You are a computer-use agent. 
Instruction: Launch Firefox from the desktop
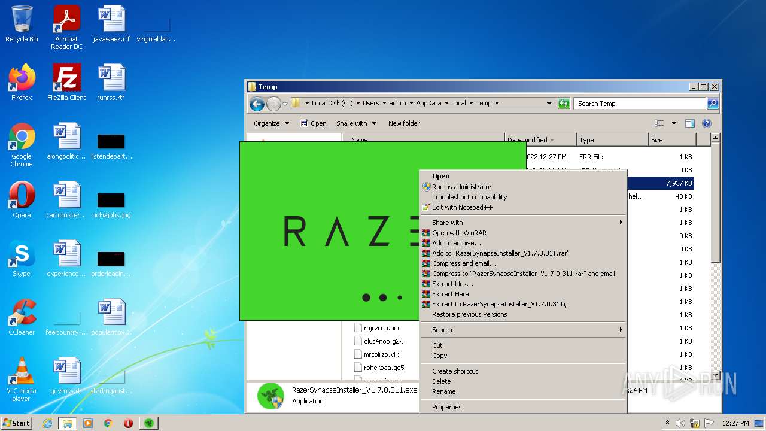point(22,83)
